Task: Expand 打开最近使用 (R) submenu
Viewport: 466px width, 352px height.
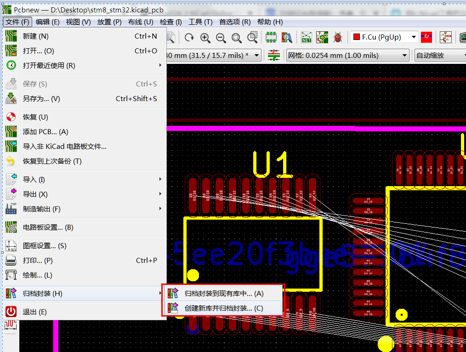Action: pyautogui.click(x=85, y=65)
